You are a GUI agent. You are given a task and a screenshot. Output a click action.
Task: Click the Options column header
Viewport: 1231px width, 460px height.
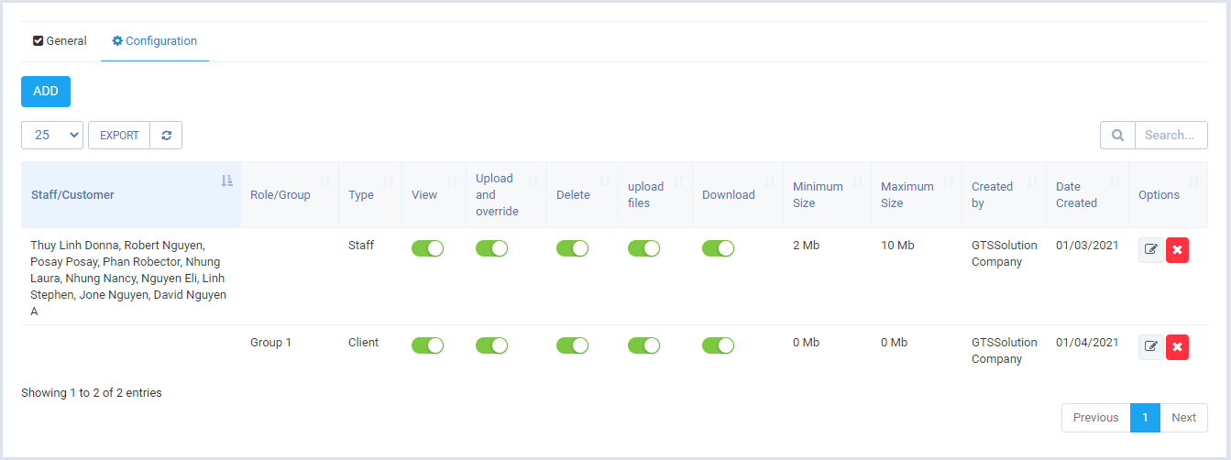(x=1169, y=194)
